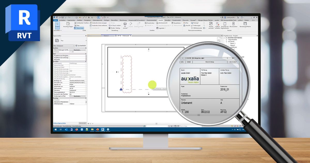
Task: Toggle Erscheint in der Planliste checkbox
Action: pyautogui.click(x=71, y=94)
